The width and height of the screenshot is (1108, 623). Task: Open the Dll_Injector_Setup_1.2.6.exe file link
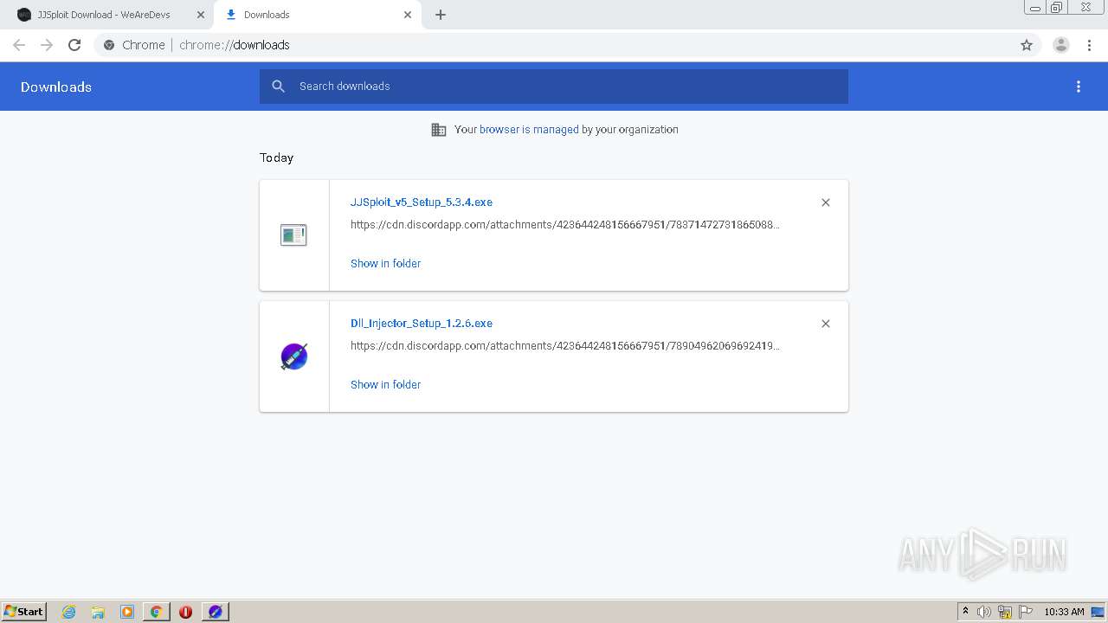point(422,324)
